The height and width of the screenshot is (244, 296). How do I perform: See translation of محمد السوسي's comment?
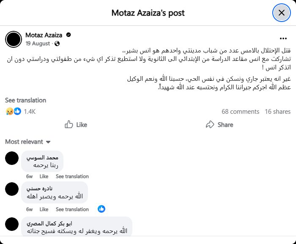pos(72,176)
